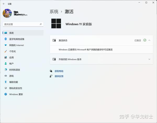Image resolution: width=157 pixels, height=123 pixels.
Task: Minimize the Settings window
Action: pos(139,3)
